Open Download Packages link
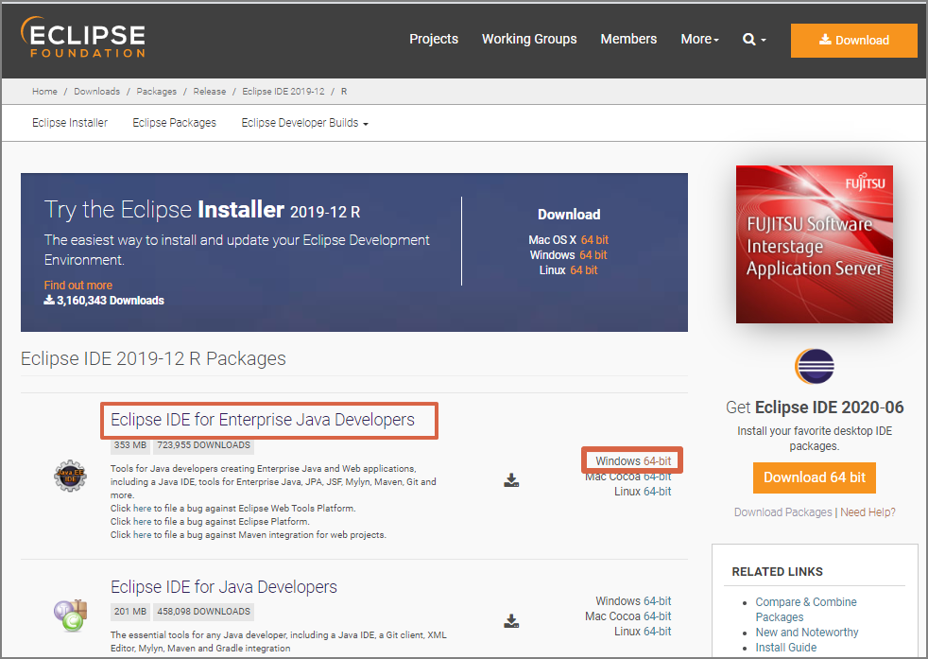Viewport: 928px width, 659px height. point(783,512)
